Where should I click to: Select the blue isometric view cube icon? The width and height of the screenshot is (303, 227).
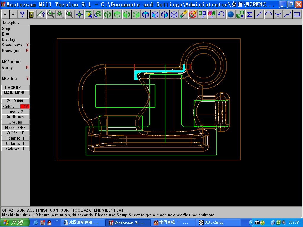click(x=175, y=14)
